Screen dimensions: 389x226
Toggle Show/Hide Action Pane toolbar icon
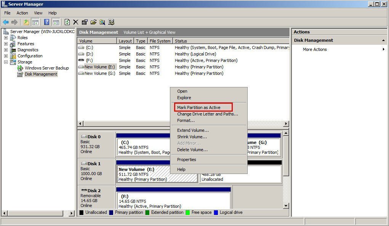56,22
